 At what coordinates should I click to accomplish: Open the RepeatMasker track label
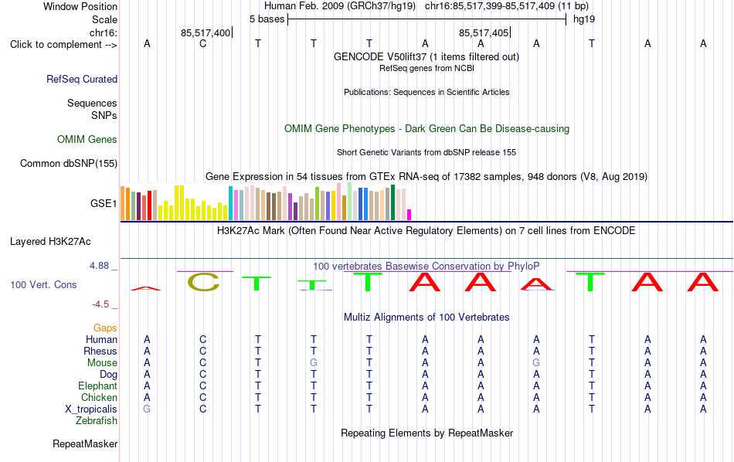pos(85,443)
